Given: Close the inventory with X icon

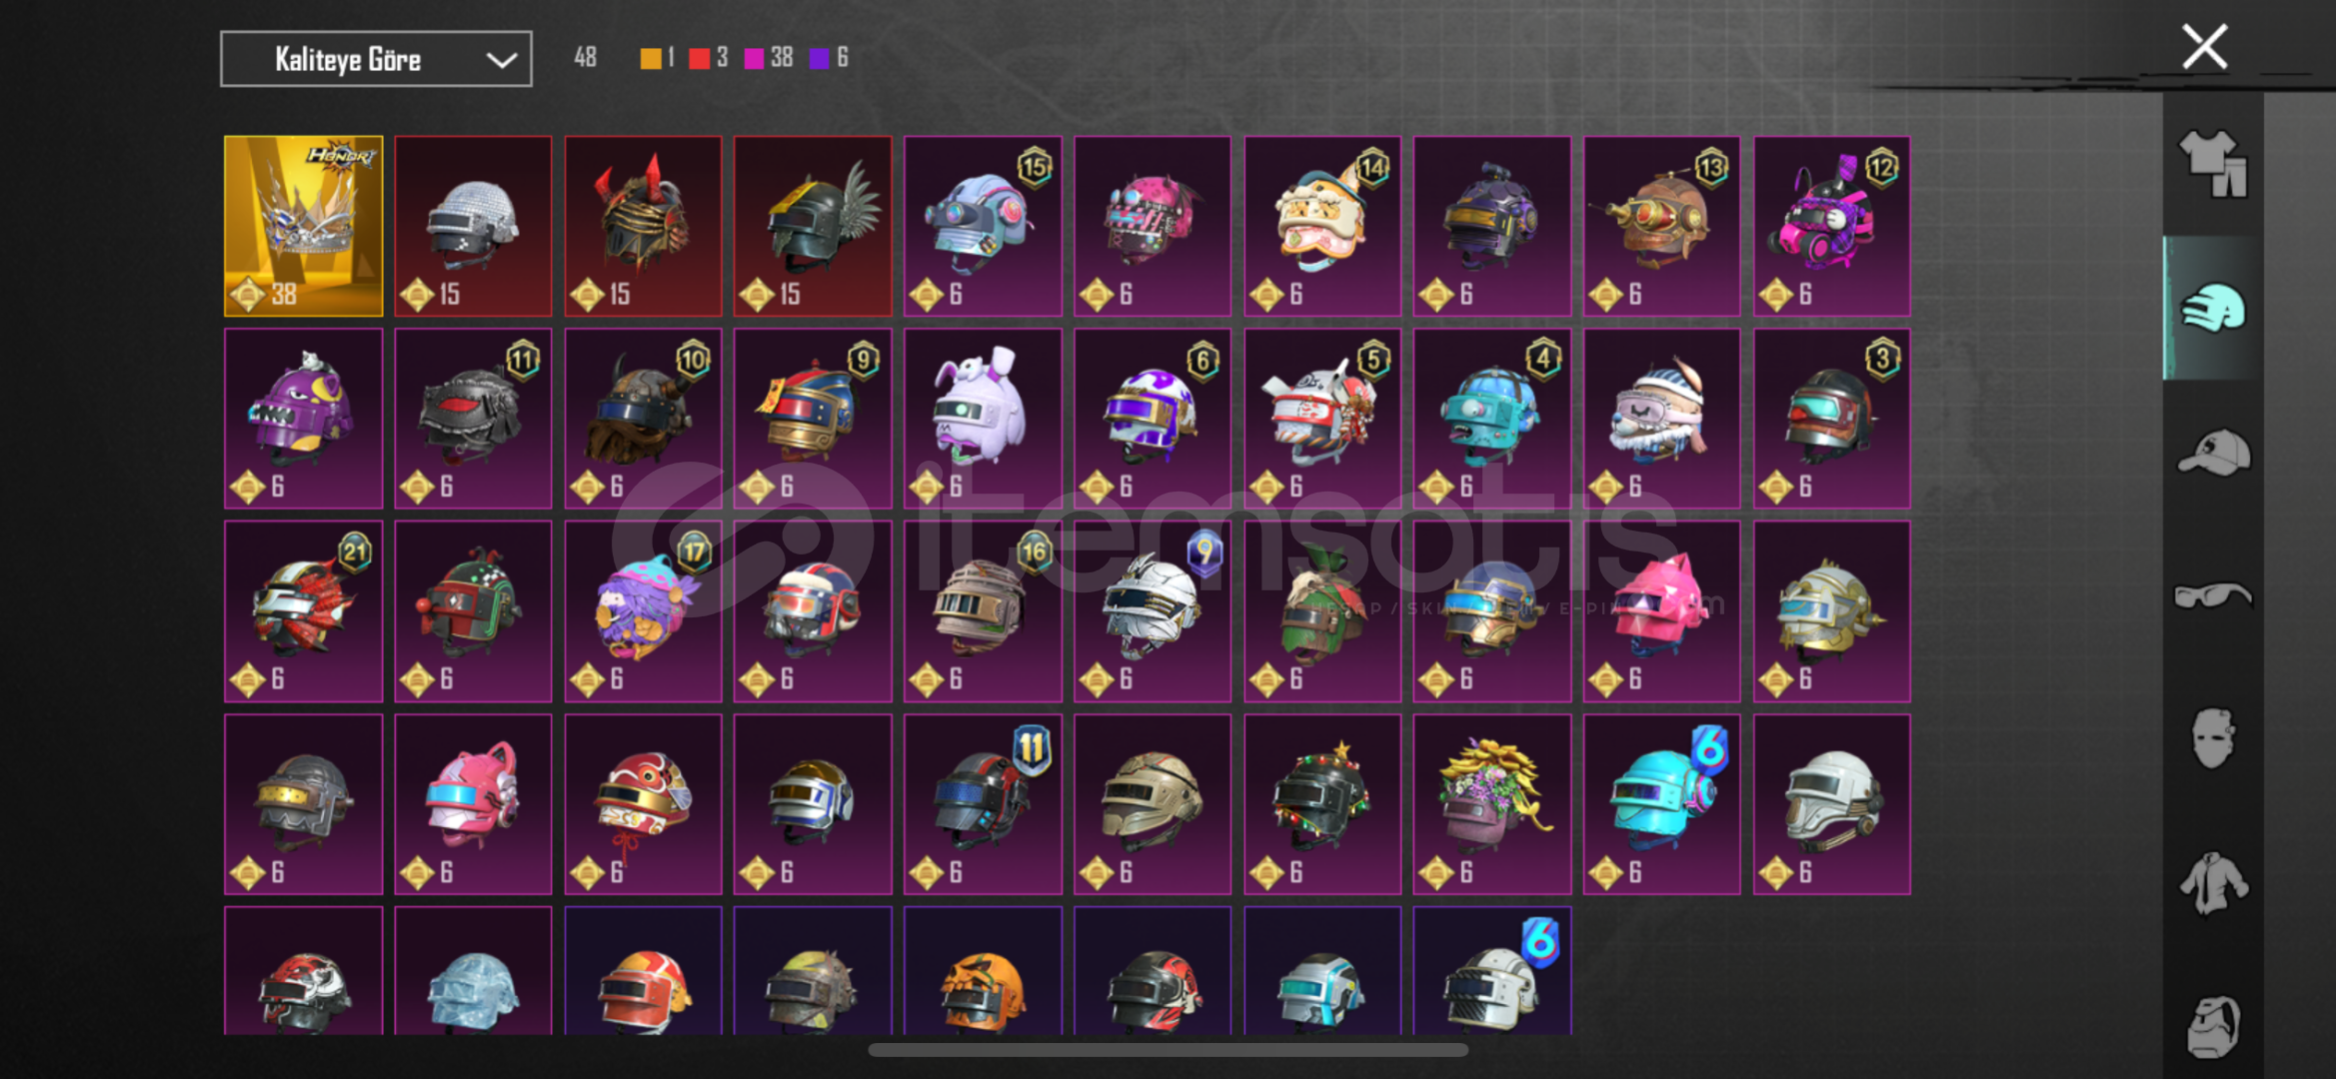Looking at the screenshot, I should click(x=2204, y=47).
